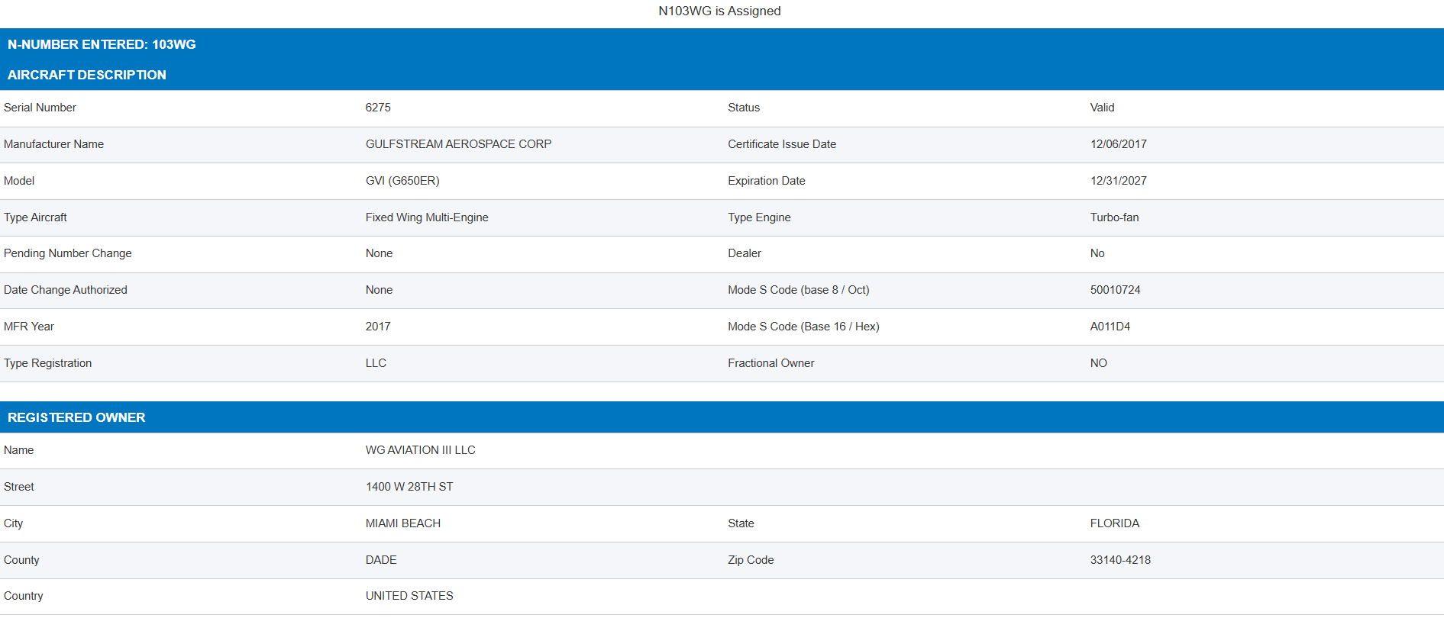
Task: Click the N-Number Entered: 103WG header
Action: click(102, 44)
